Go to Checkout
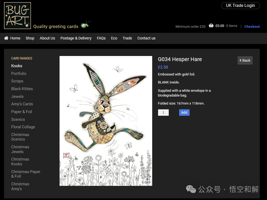Viewport: 267px width, 200px height. [252, 26]
